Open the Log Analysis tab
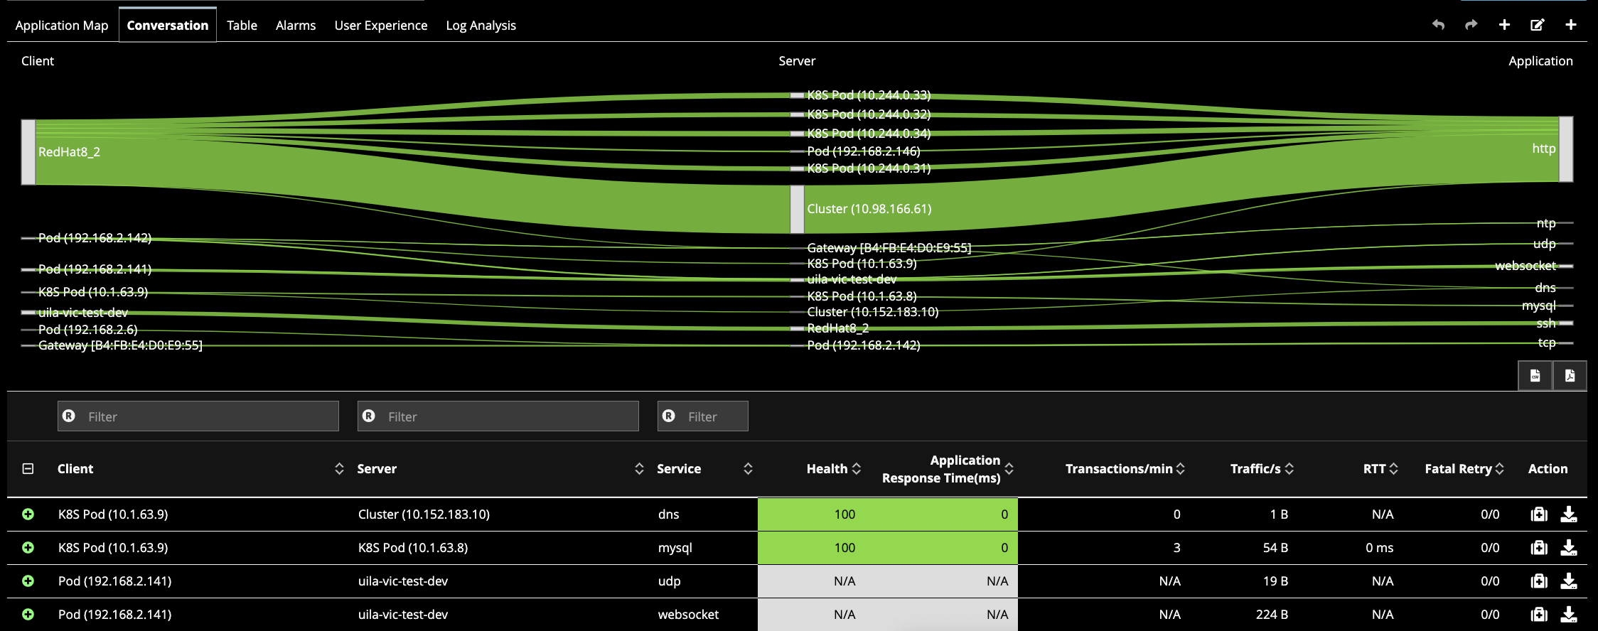 tap(481, 26)
